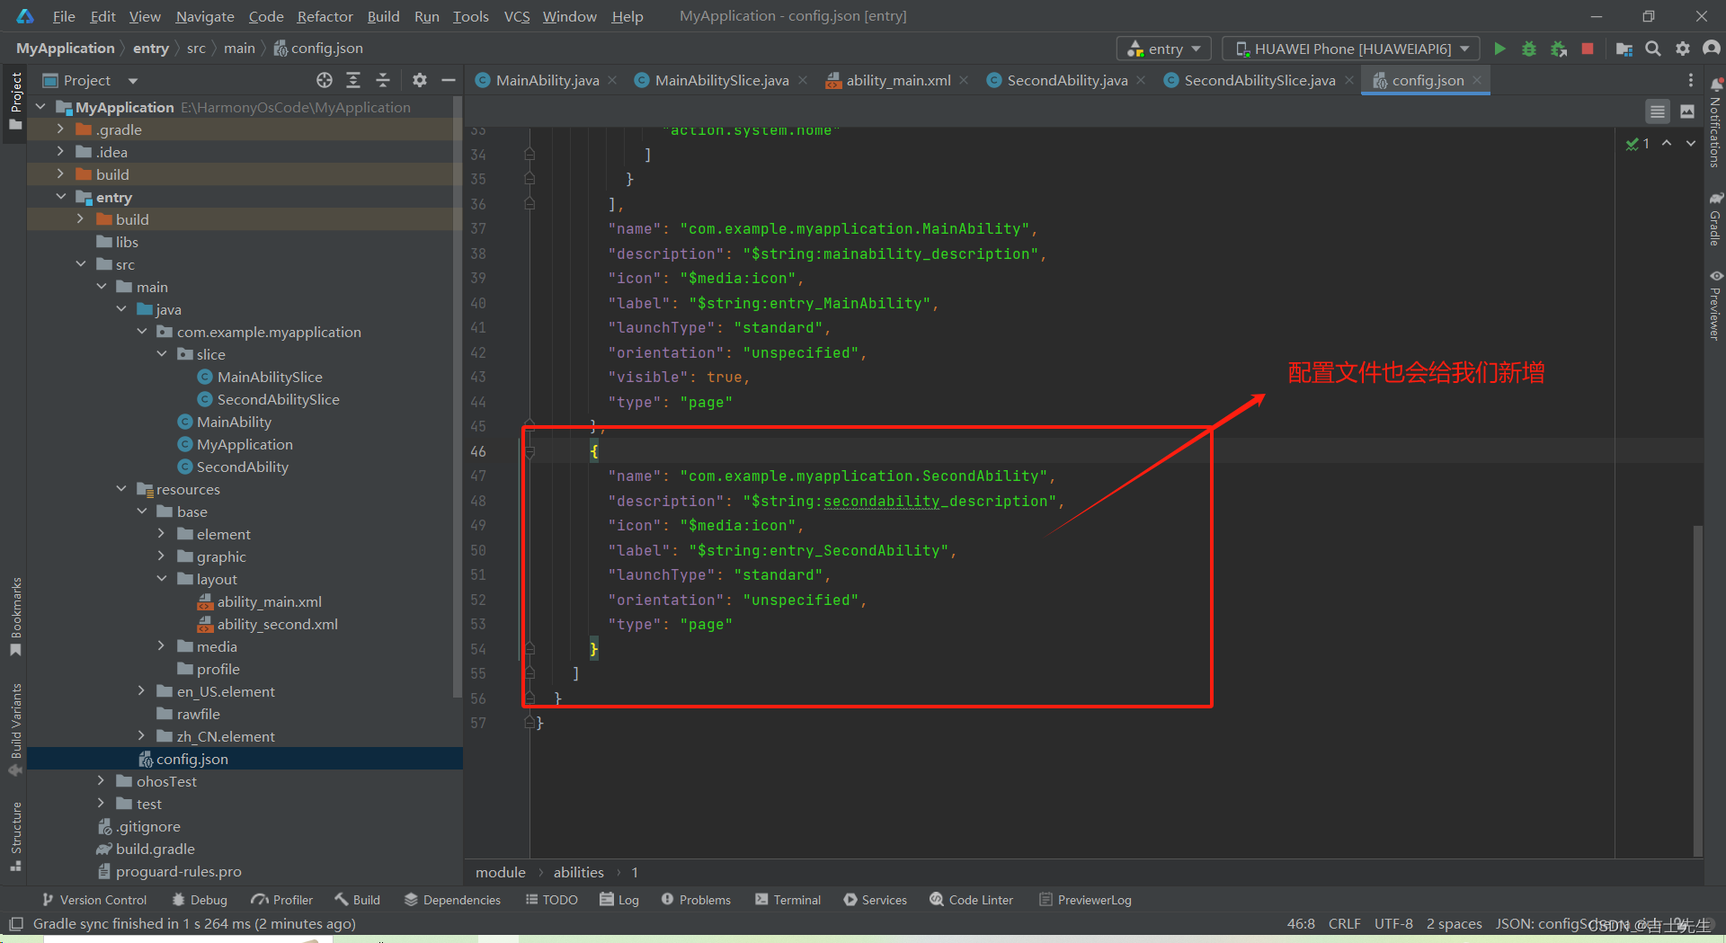
Task: Open the Refactor menu
Action: [325, 16]
